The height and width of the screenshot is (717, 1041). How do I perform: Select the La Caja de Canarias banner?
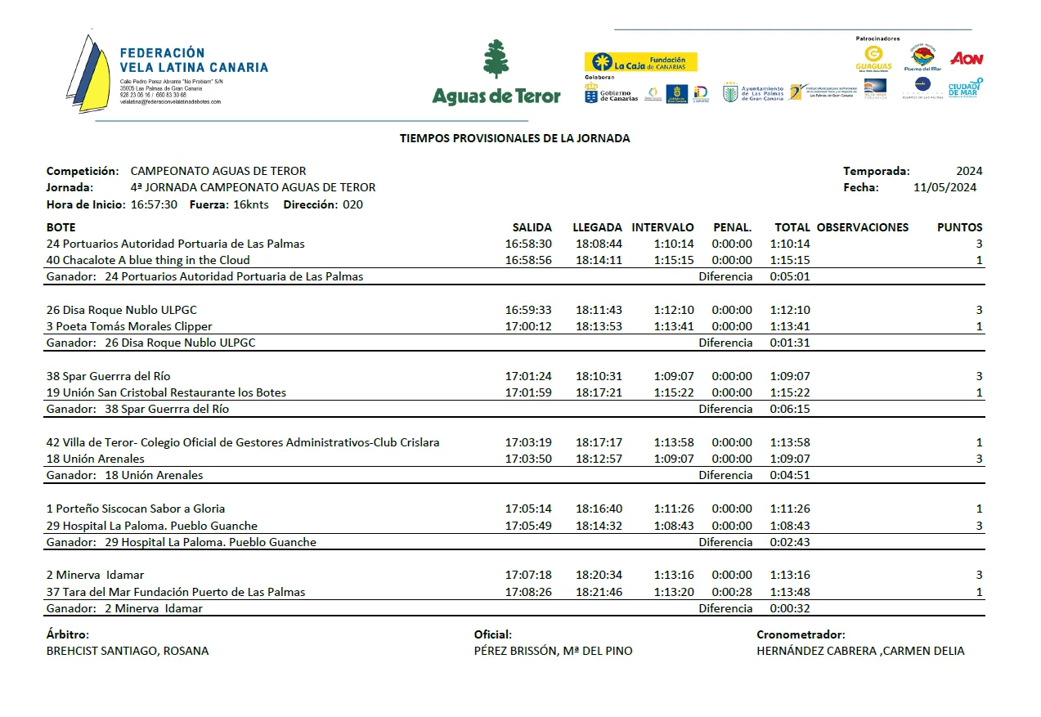coord(640,62)
